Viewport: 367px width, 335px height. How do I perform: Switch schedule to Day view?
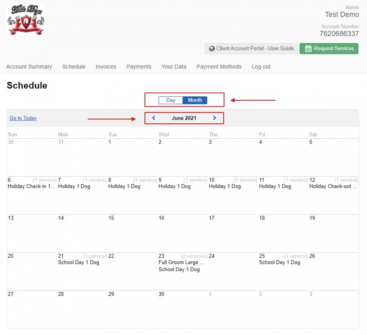pyautogui.click(x=171, y=100)
